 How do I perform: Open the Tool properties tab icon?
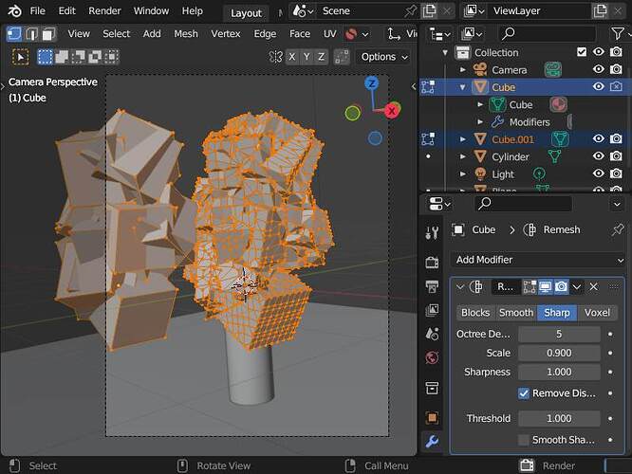click(432, 232)
